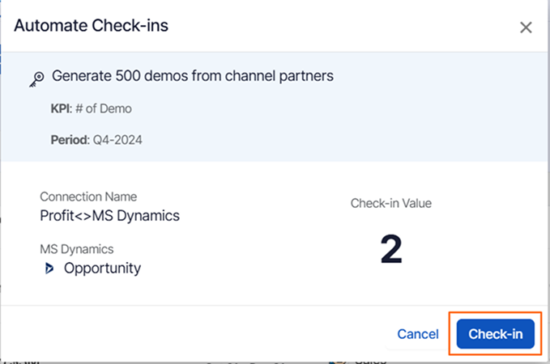Close the dialog with the X icon
The image size is (550, 364).
(526, 28)
